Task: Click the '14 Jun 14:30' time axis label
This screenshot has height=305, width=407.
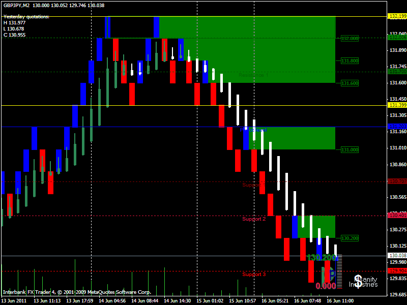Action: pyautogui.click(x=177, y=301)
